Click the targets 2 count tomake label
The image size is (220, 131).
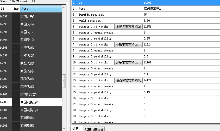point(96,50)
